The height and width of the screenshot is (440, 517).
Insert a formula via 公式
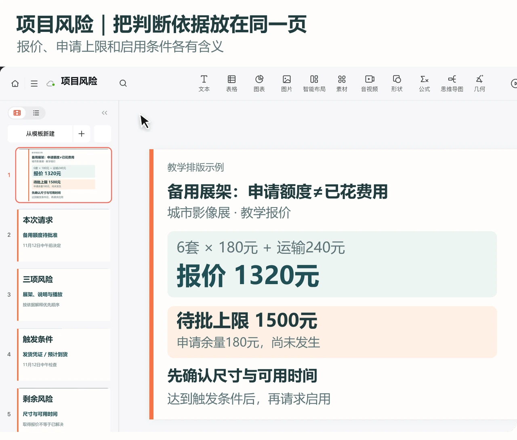425,84
